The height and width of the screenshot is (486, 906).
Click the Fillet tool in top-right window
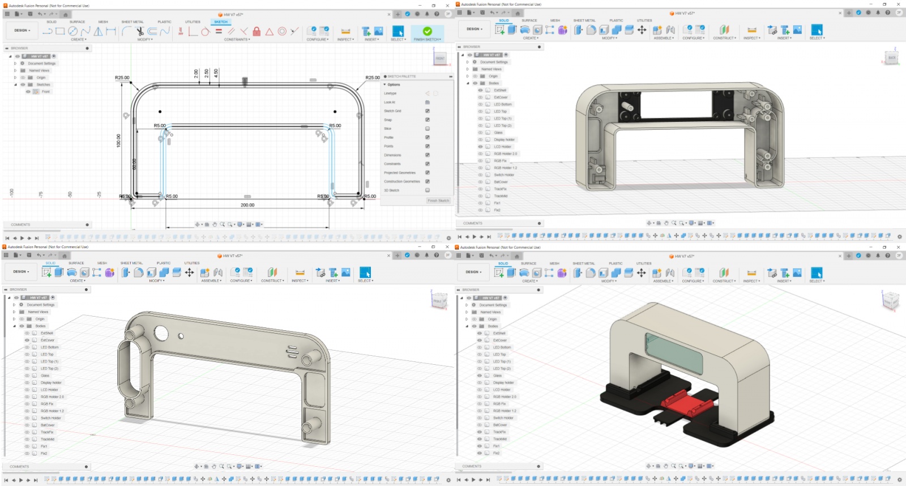[591, 29]
